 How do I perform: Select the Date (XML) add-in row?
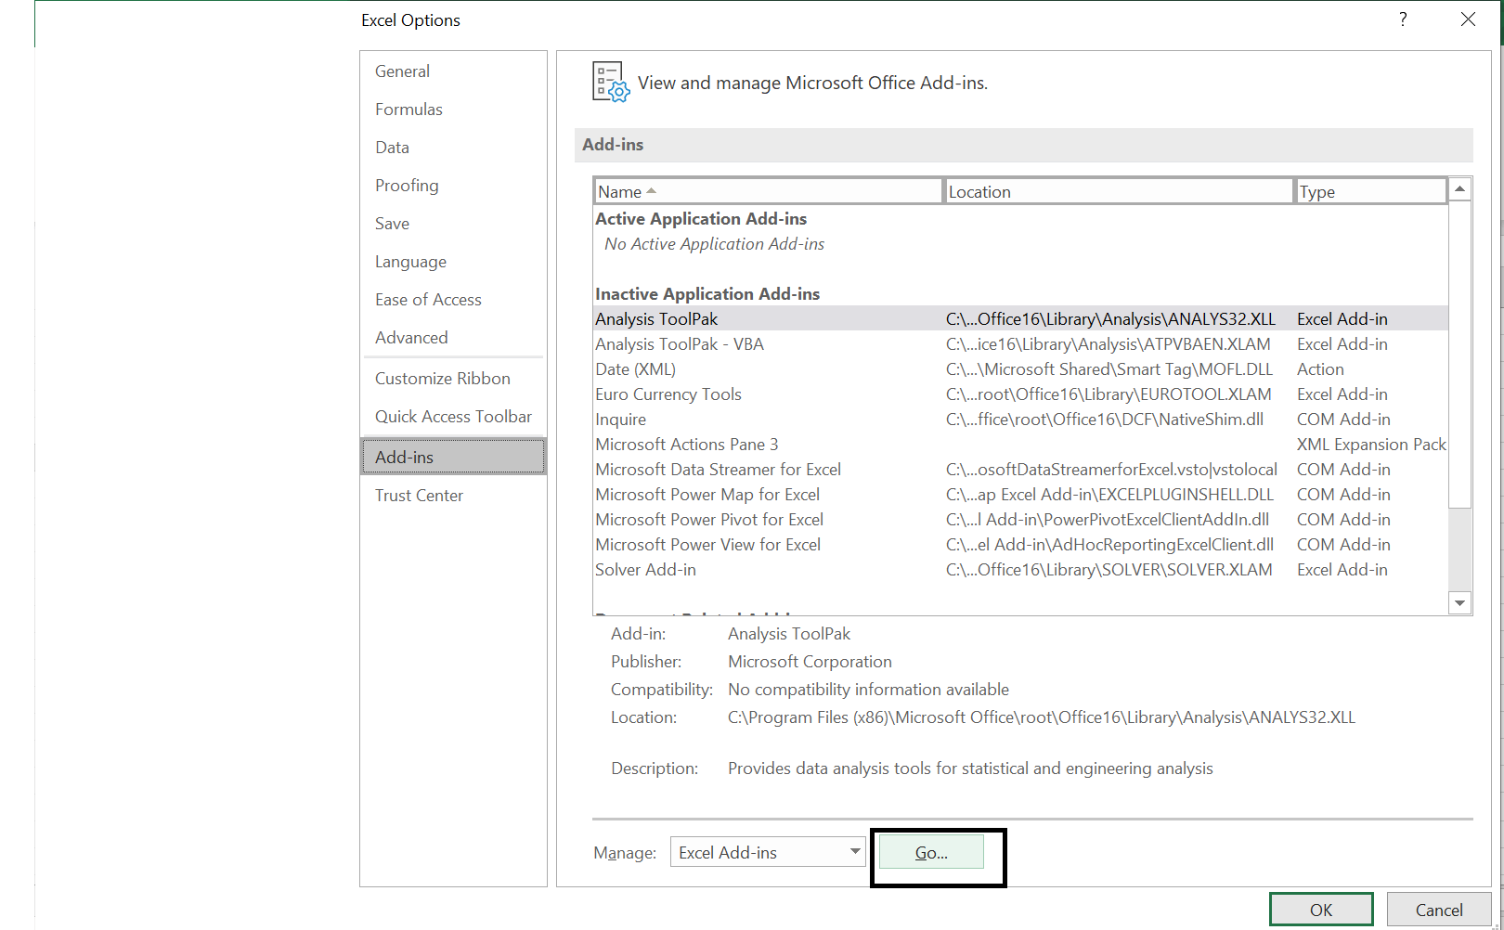coord(1020,368)
